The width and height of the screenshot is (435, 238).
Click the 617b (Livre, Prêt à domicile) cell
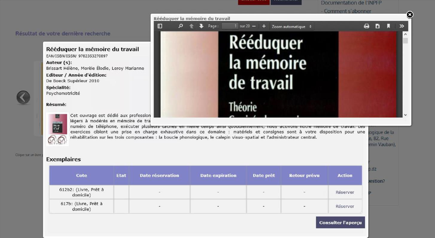(x=81, y=206)
